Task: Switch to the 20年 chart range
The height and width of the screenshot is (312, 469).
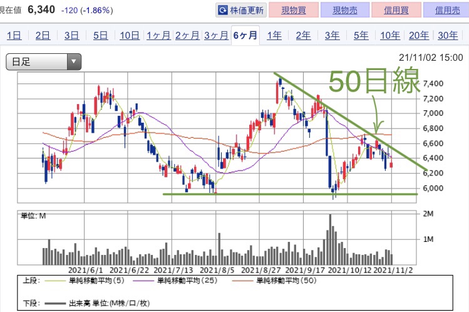Action: 419,36
